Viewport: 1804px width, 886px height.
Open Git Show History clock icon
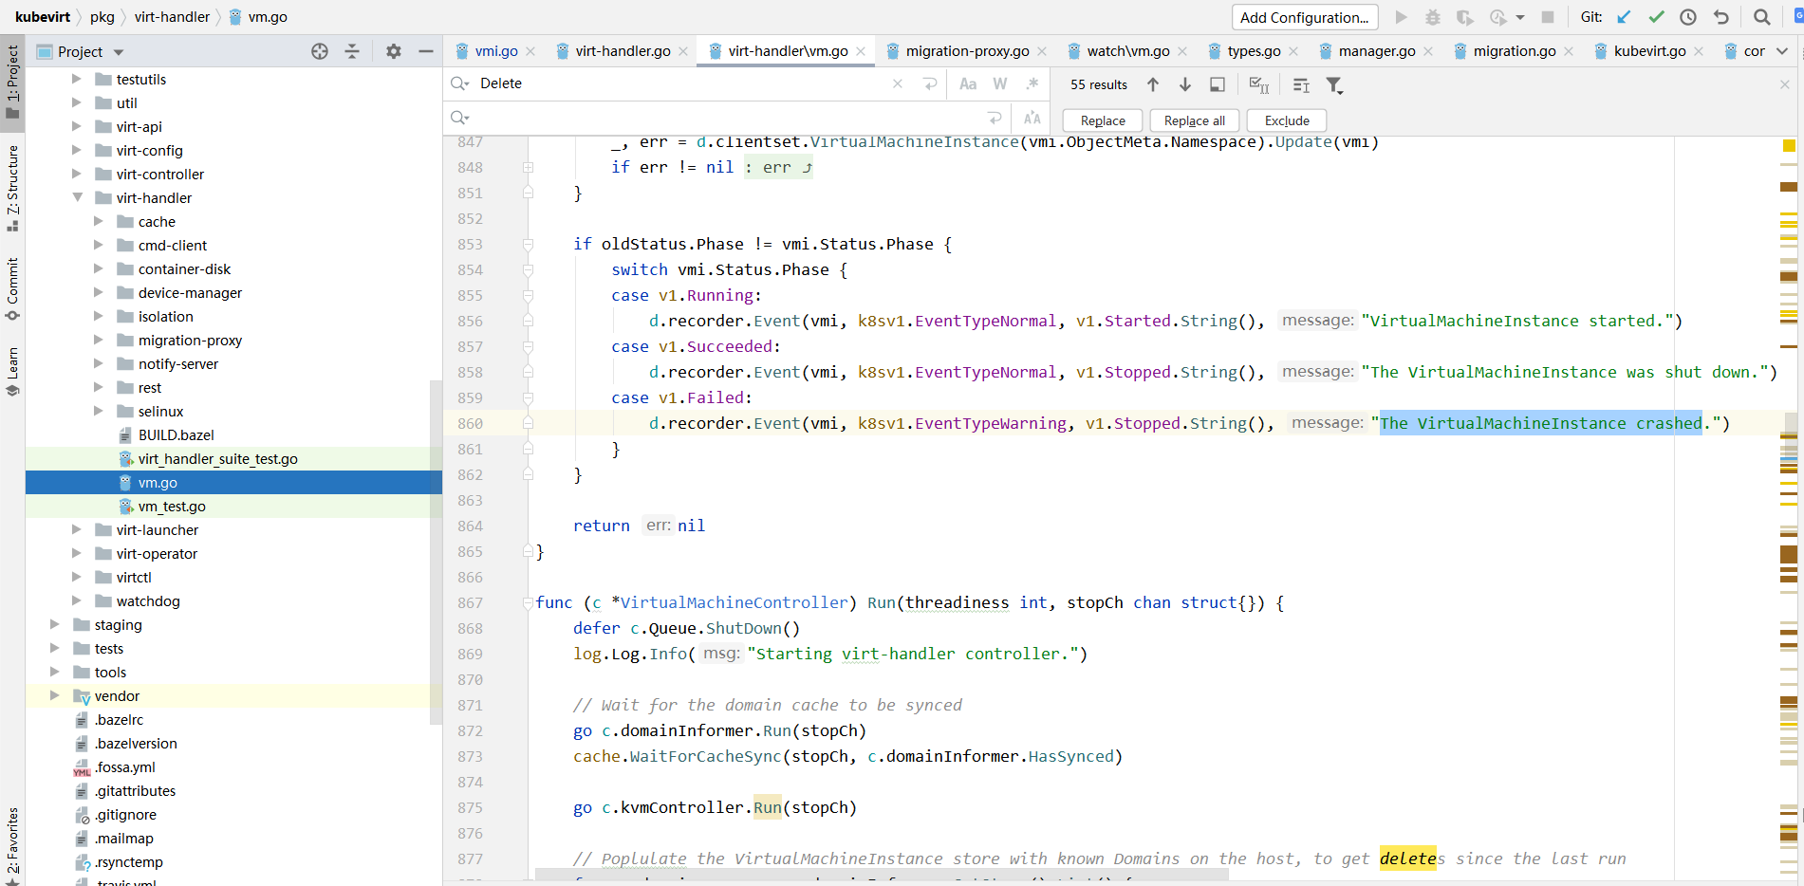[x=1688, y=17]
